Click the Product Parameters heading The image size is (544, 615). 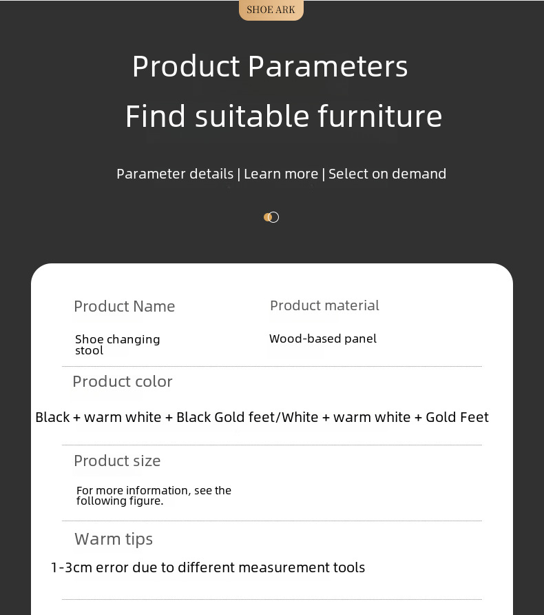pyautogui.click(x=270, y=67)
